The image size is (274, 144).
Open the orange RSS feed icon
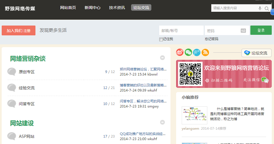[205, 52]
